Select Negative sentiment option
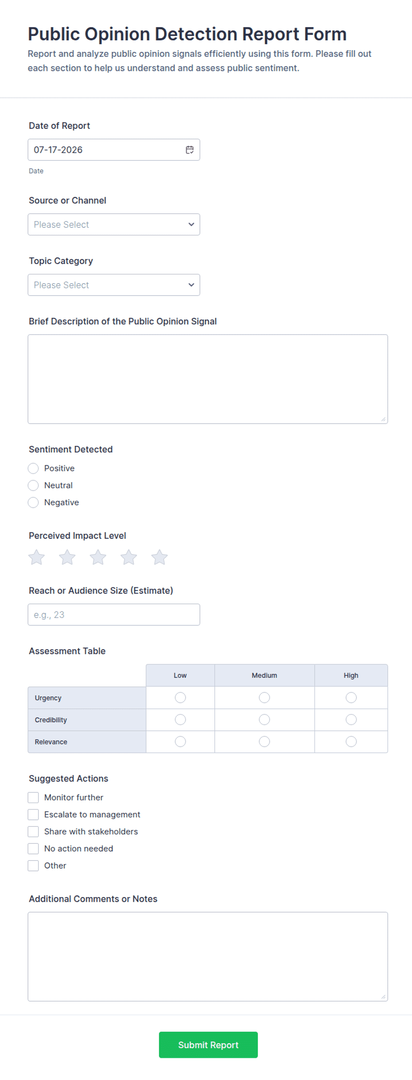 (33, 503)
